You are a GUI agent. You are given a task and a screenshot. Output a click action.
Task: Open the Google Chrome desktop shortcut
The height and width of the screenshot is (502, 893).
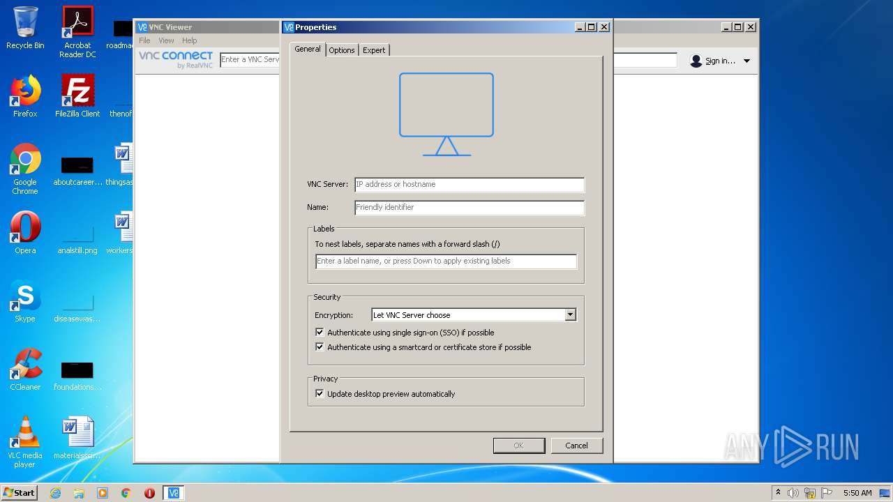pyautogui.click(x=25, y=169)
